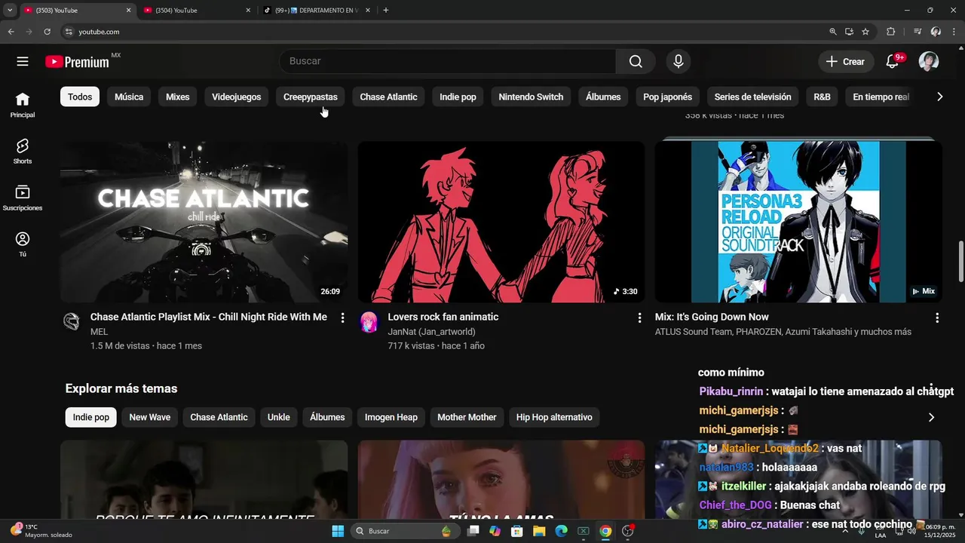
Task: Select Imogen Heap topic chip
Action: 391,417
